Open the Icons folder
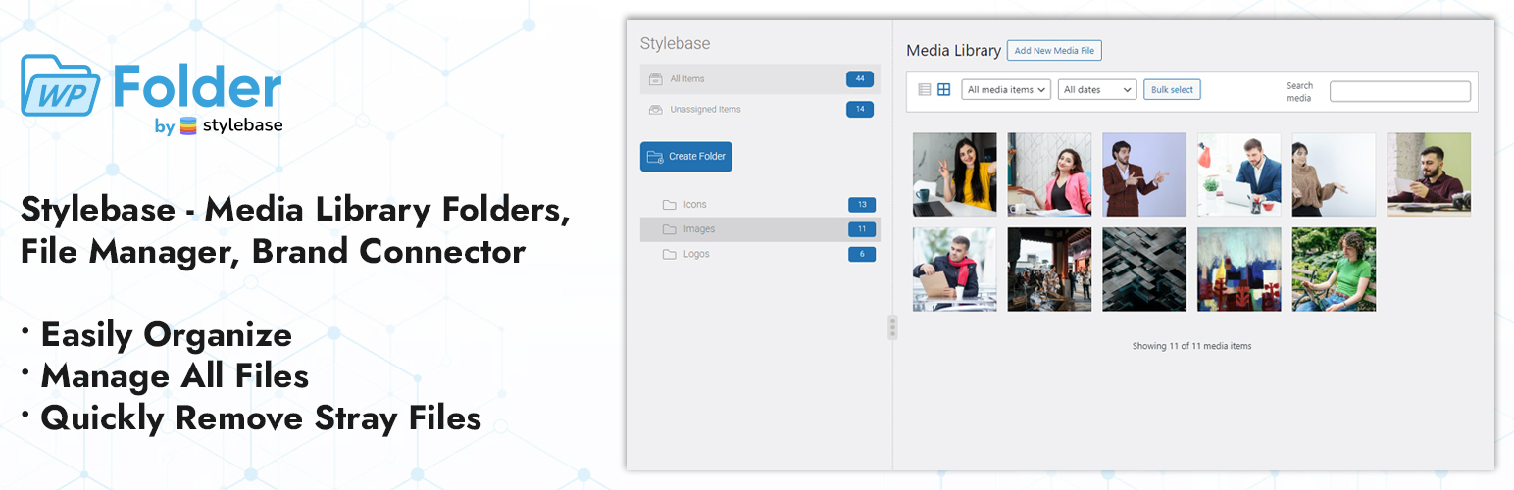This screenshot has width=1514, height=490. click(x=760, y=205)
